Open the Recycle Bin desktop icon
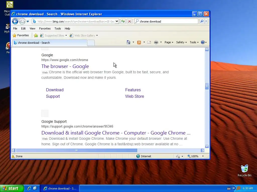This screenshot has height=192, width=257. 244,171
